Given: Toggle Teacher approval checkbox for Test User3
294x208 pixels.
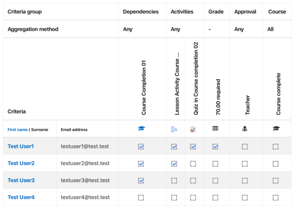Looking at the screenshot, I should click(x=245, y=180).
